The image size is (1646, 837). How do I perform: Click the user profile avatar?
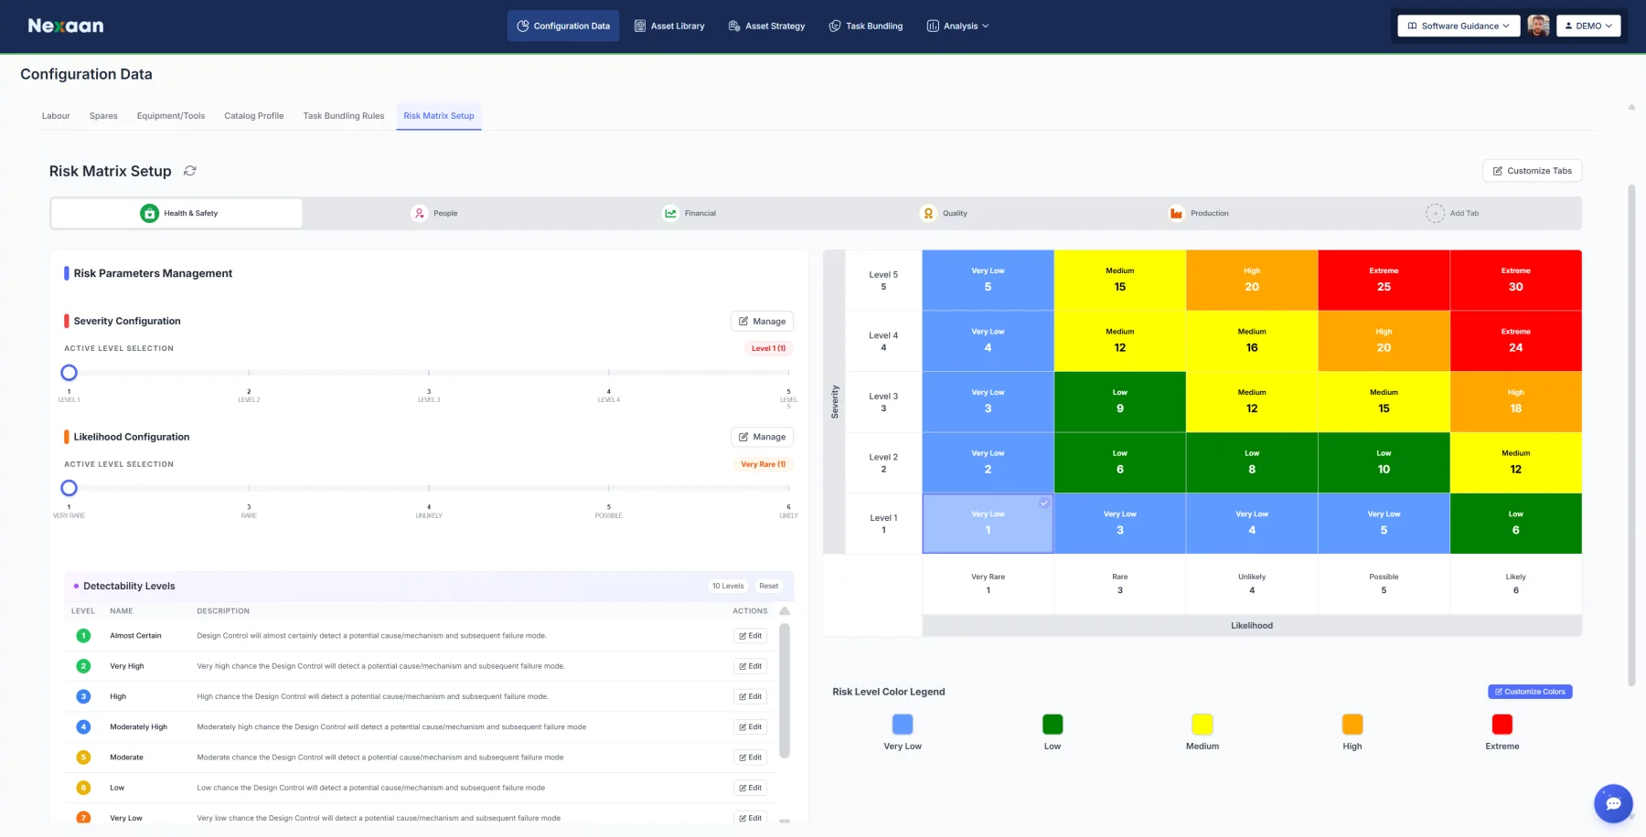point(1538,26)
